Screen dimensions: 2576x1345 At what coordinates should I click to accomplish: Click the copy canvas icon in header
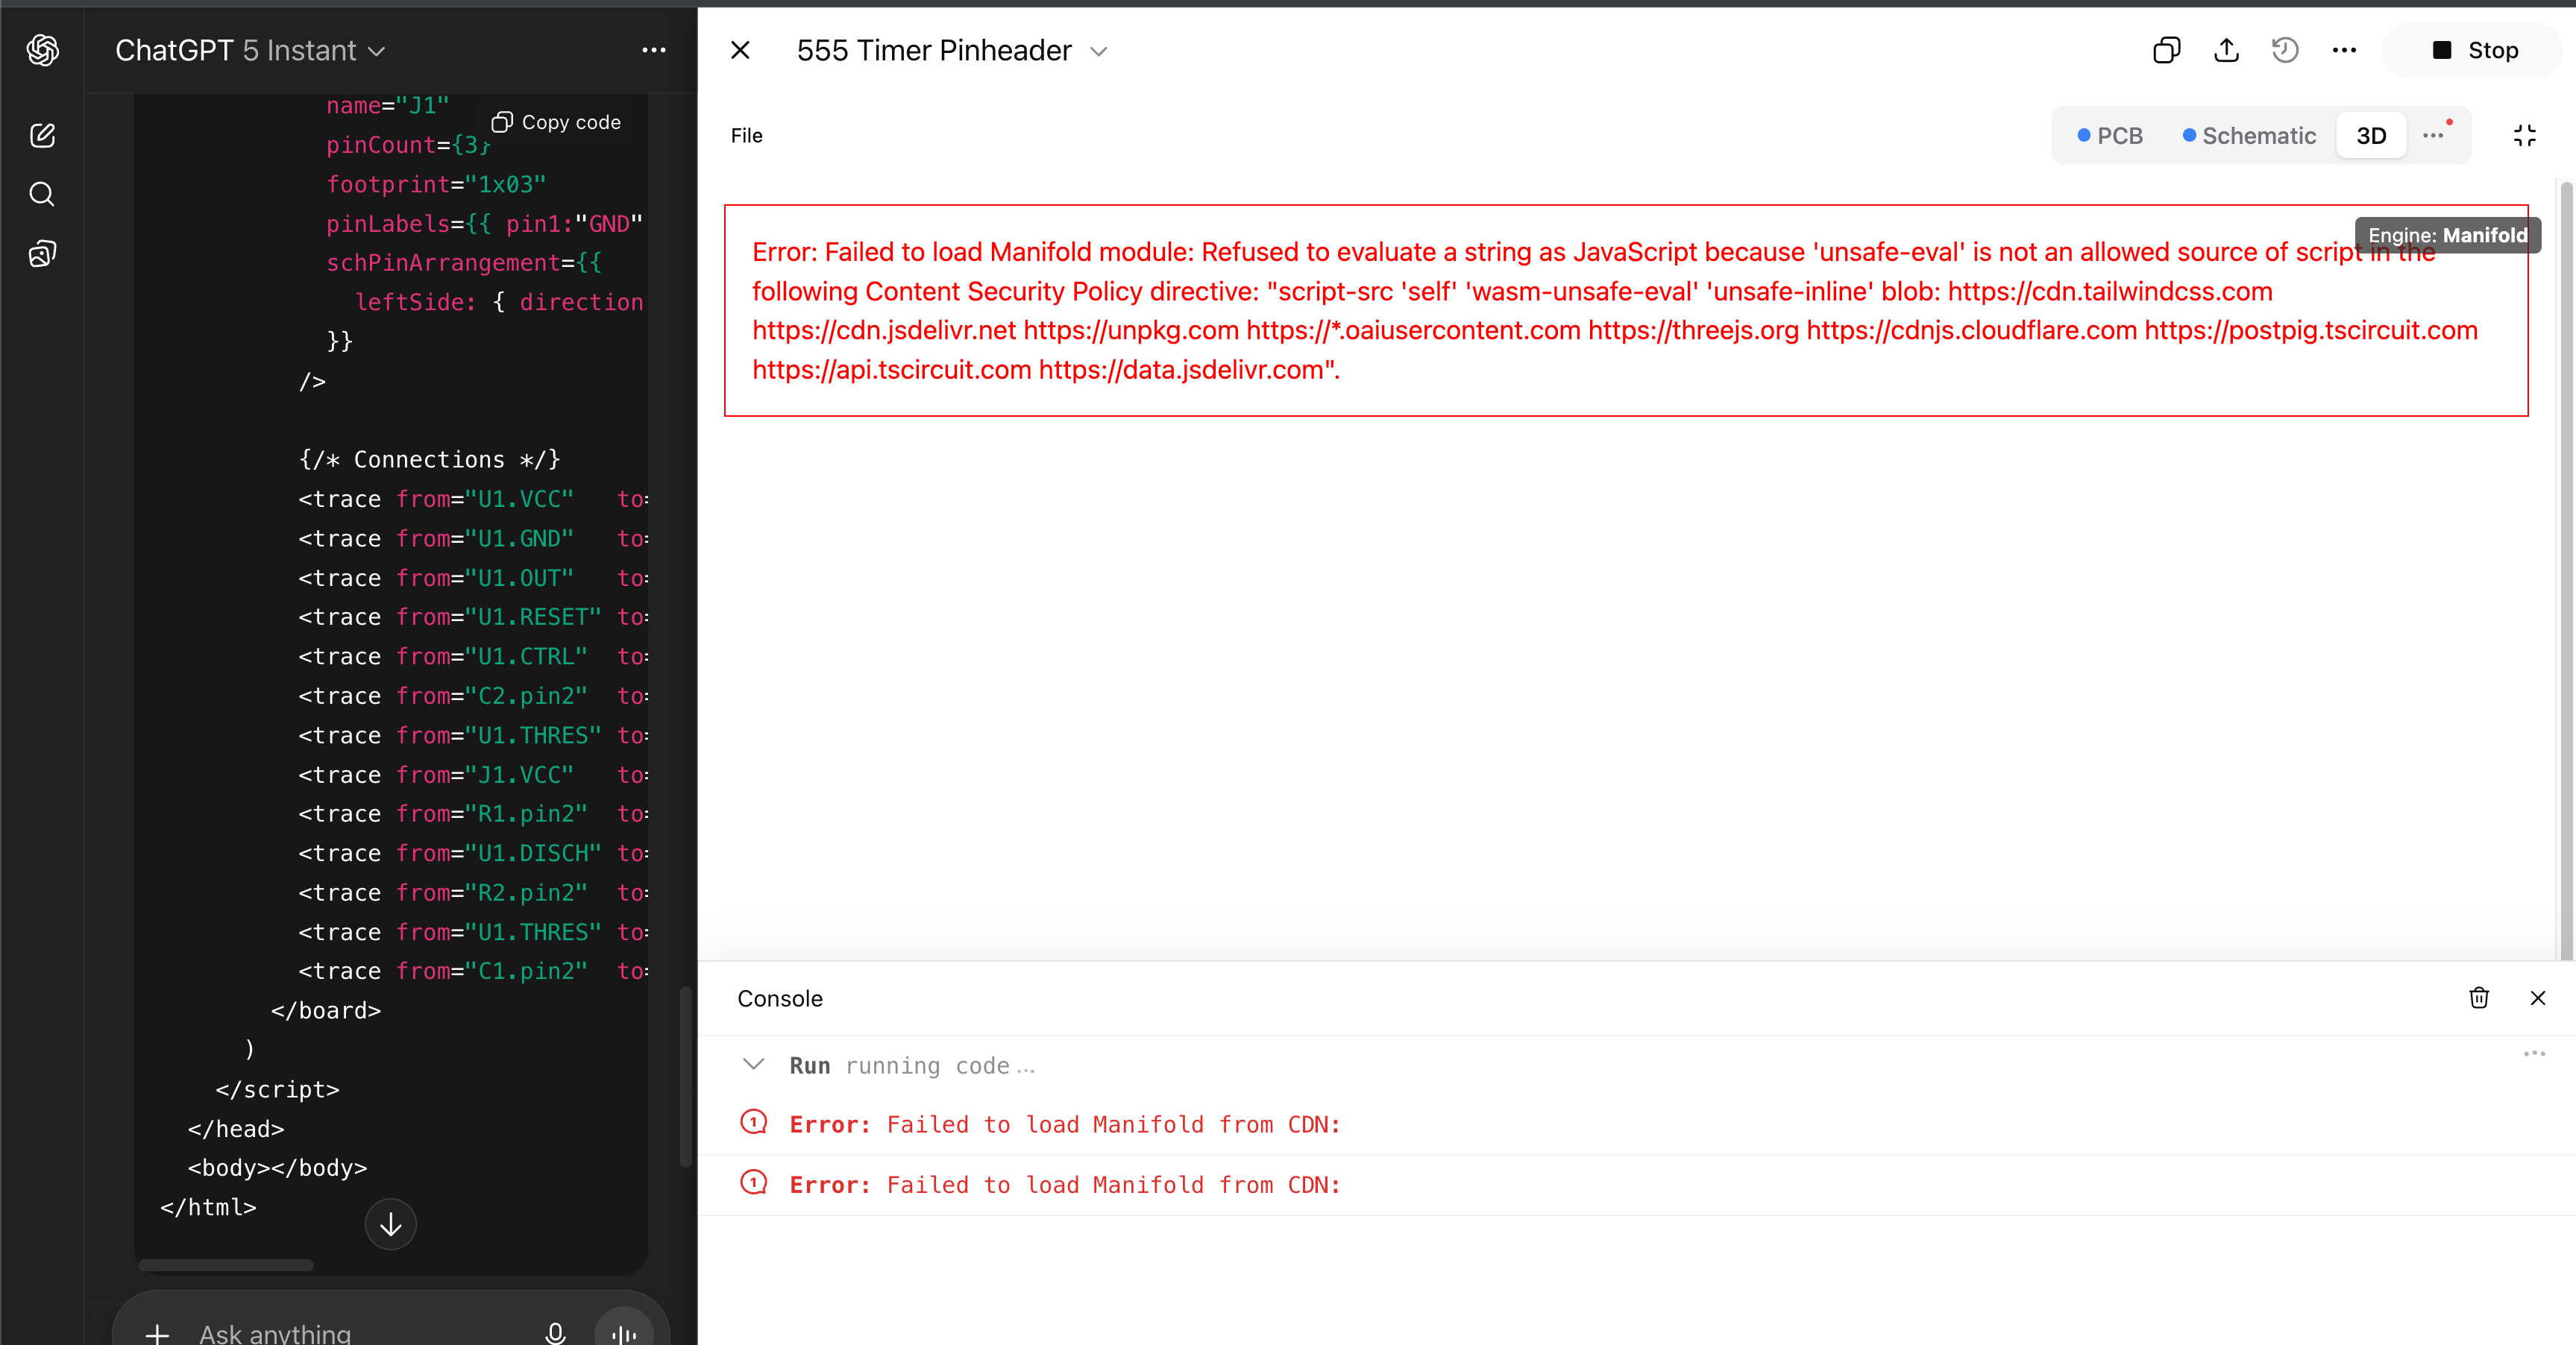coord(2166,50)
